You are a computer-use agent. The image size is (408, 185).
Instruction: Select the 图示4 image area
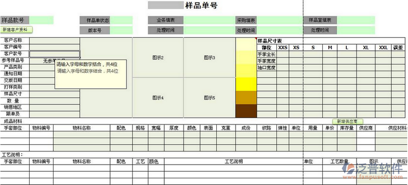click(158, 98)
